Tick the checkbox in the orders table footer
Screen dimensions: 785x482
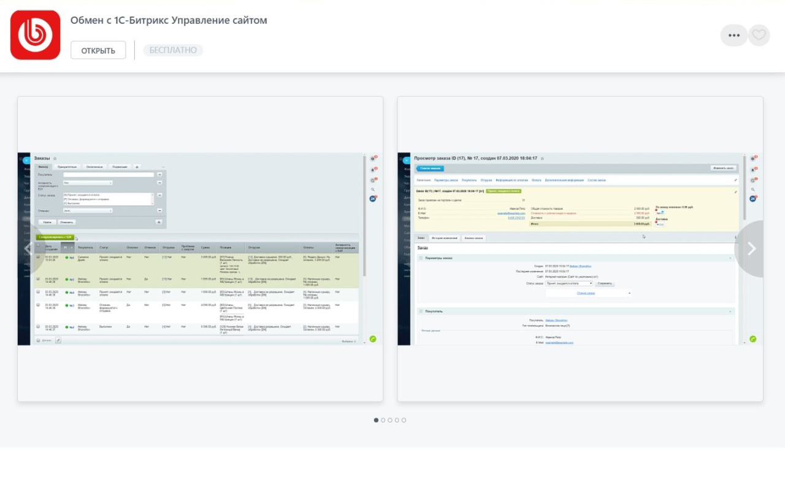pos(38,340)
